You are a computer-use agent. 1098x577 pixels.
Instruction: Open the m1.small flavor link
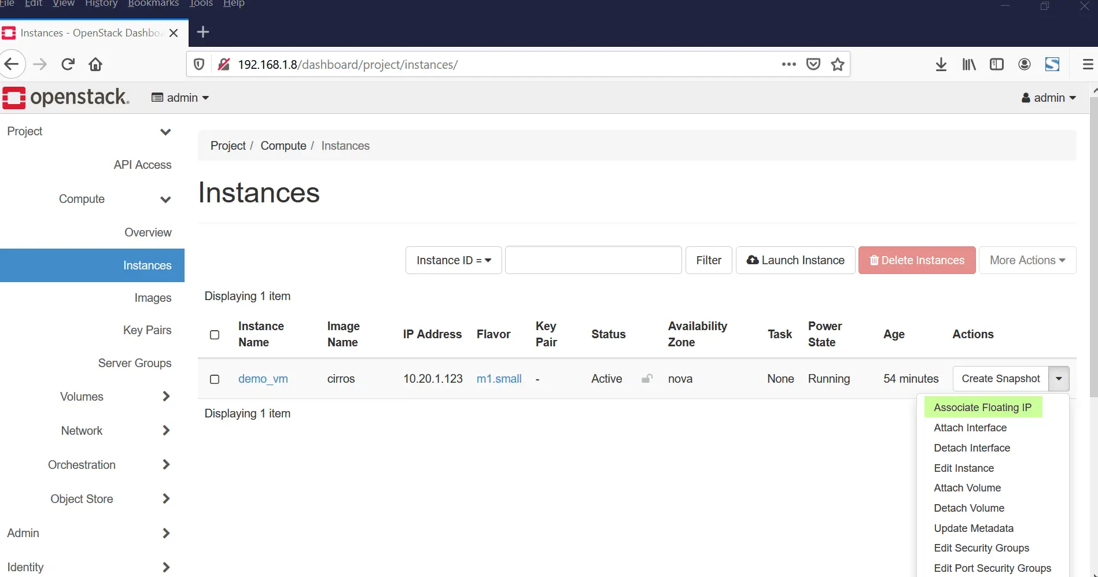(x=499, y=379)
